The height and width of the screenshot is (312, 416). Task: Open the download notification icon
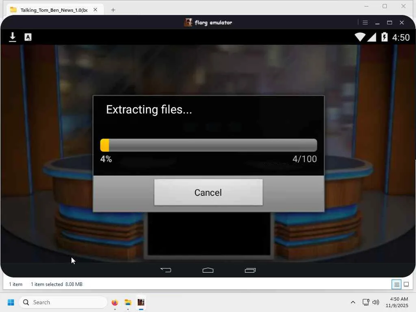13,37
